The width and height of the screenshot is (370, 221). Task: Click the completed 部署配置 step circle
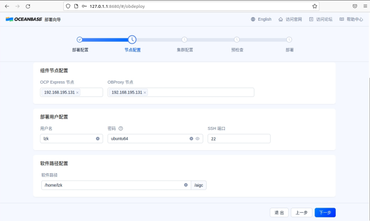pyautogui.click(x=80, y=39)
